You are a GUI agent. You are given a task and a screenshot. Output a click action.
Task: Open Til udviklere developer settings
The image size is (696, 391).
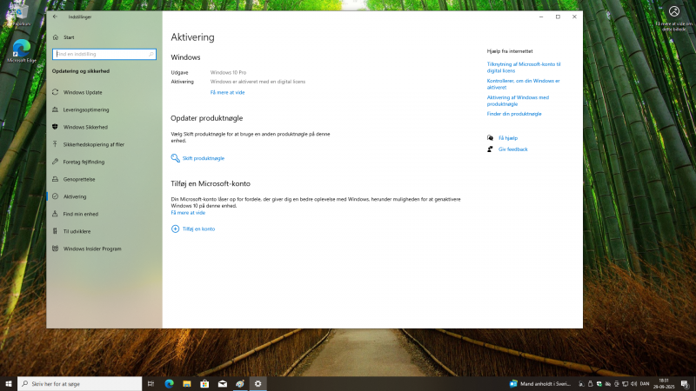(77, 231)
